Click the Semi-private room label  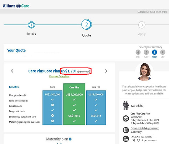18,101
